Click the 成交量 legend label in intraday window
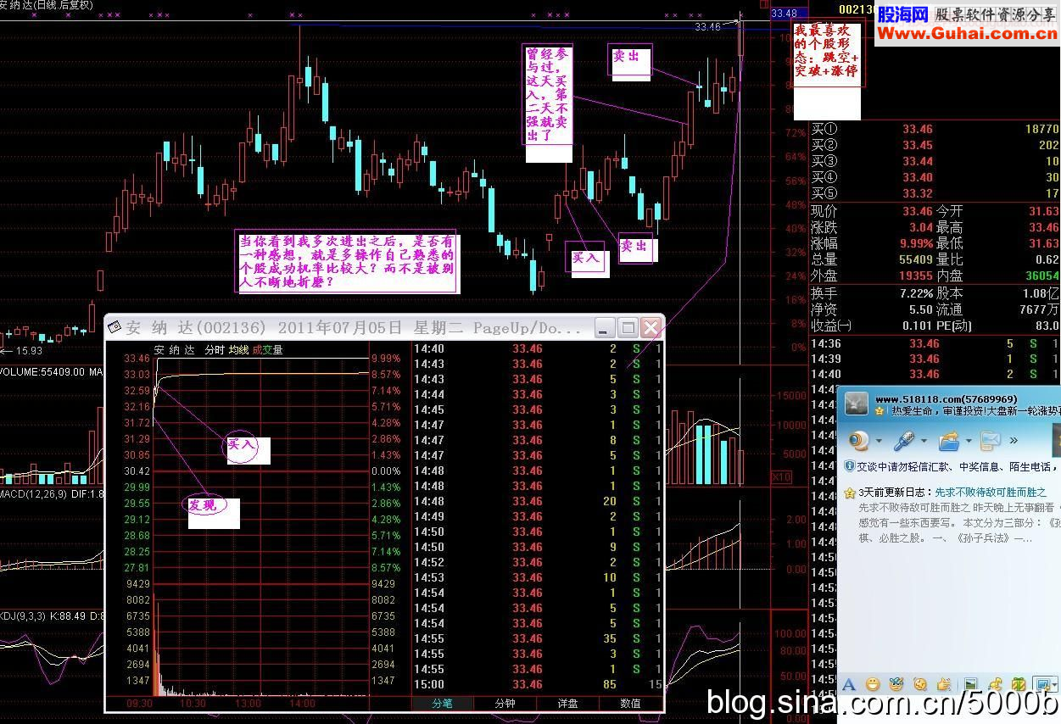1061x724 pixels. pos(267,349)
